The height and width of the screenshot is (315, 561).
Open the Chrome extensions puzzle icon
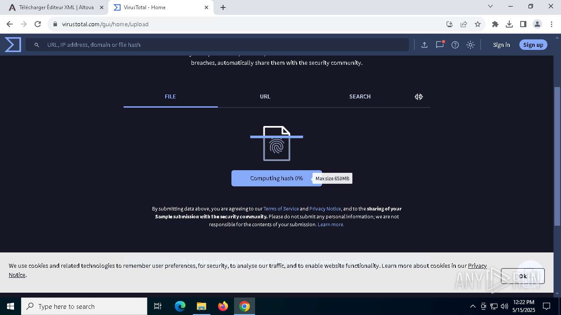[x=495, y=24]
